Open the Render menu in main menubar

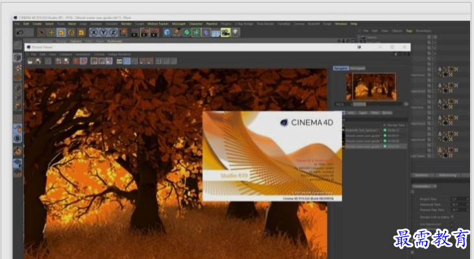coord(127,24)
